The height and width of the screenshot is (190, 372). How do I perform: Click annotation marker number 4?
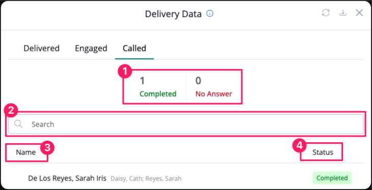[300, 146]
